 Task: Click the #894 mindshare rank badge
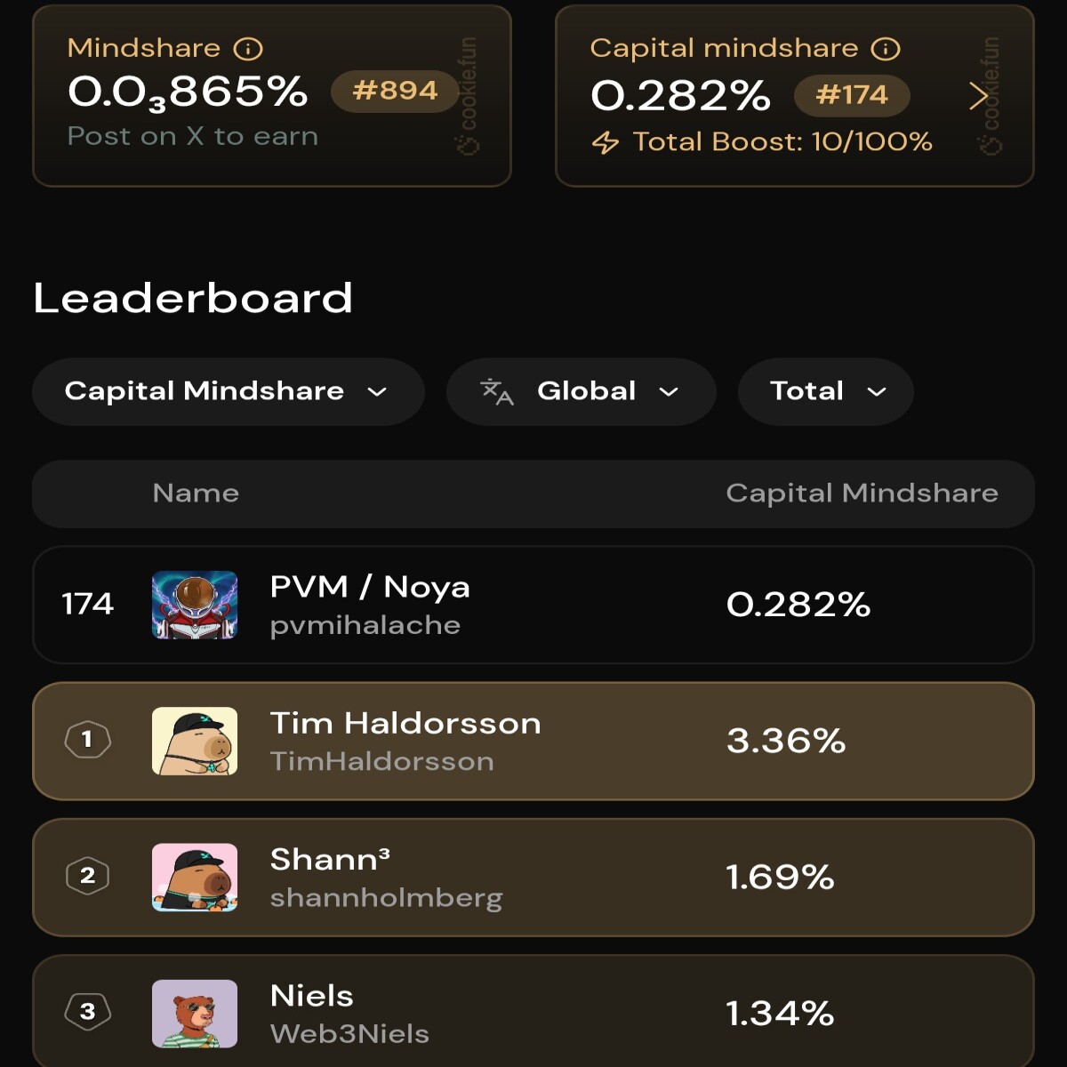click(x=395, y=91)
